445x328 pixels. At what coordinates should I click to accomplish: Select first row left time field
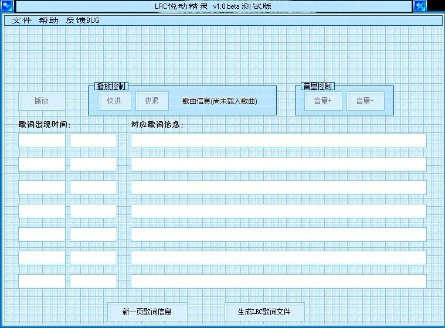point(42,141)
